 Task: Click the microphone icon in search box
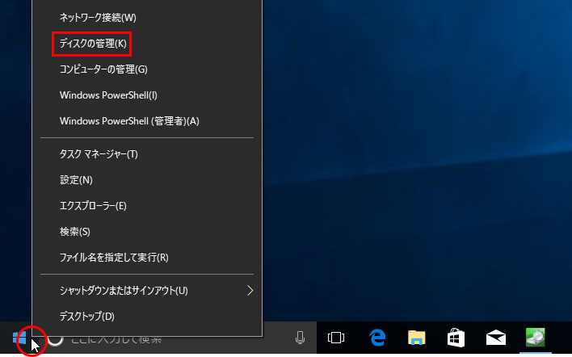[x=300, y=338]
